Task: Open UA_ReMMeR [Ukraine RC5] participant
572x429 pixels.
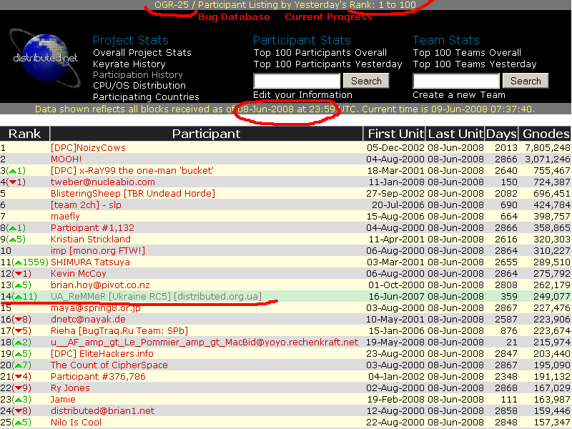Action: 156,297
